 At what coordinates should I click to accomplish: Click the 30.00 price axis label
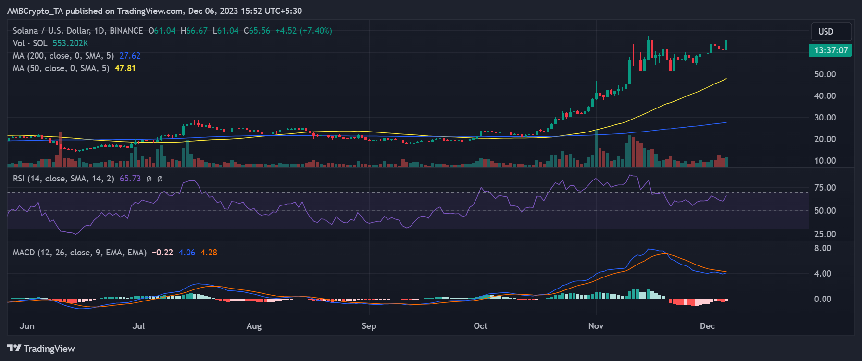825,118
